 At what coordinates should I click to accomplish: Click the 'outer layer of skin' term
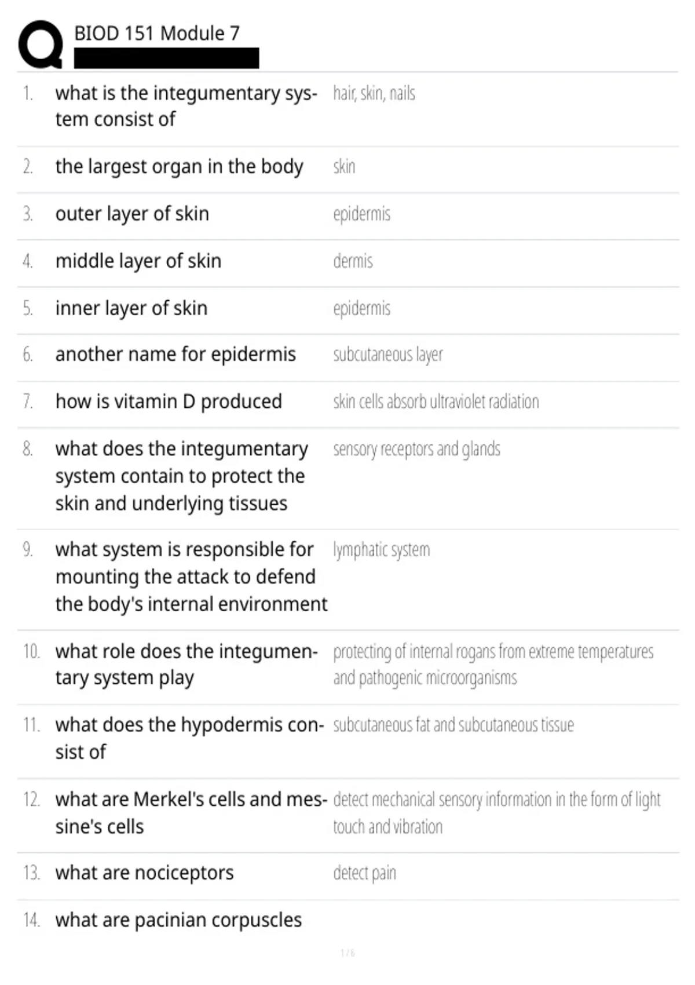coord(132,214)
